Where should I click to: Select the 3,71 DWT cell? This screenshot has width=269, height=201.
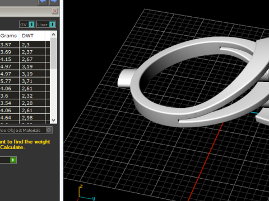(x=32, y=81)
